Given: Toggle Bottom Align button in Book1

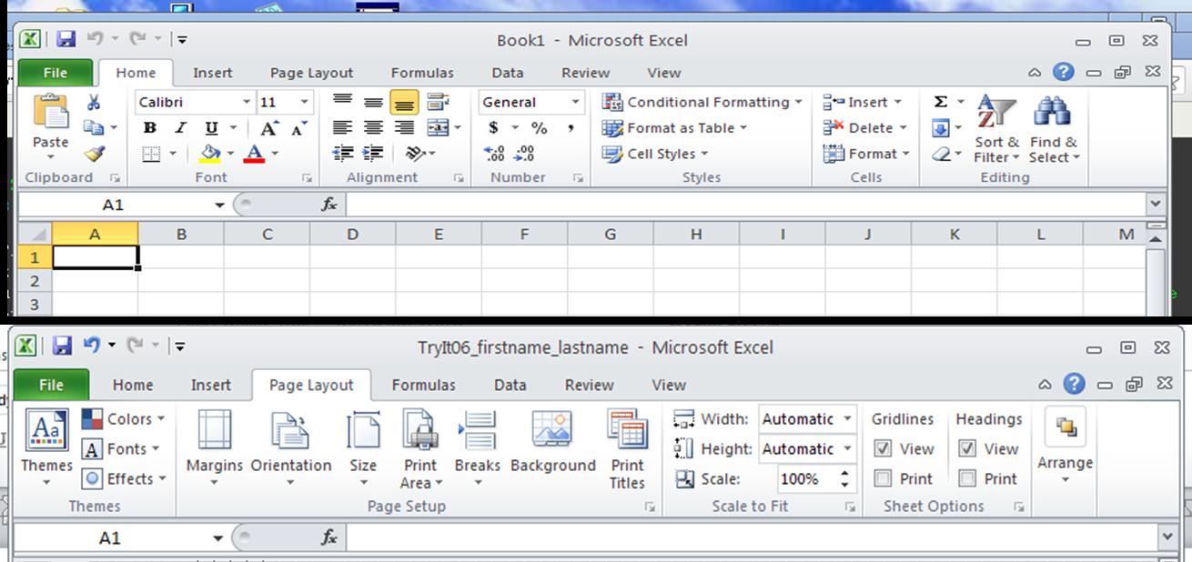Looking at the screenshot, I should point(404,103).
